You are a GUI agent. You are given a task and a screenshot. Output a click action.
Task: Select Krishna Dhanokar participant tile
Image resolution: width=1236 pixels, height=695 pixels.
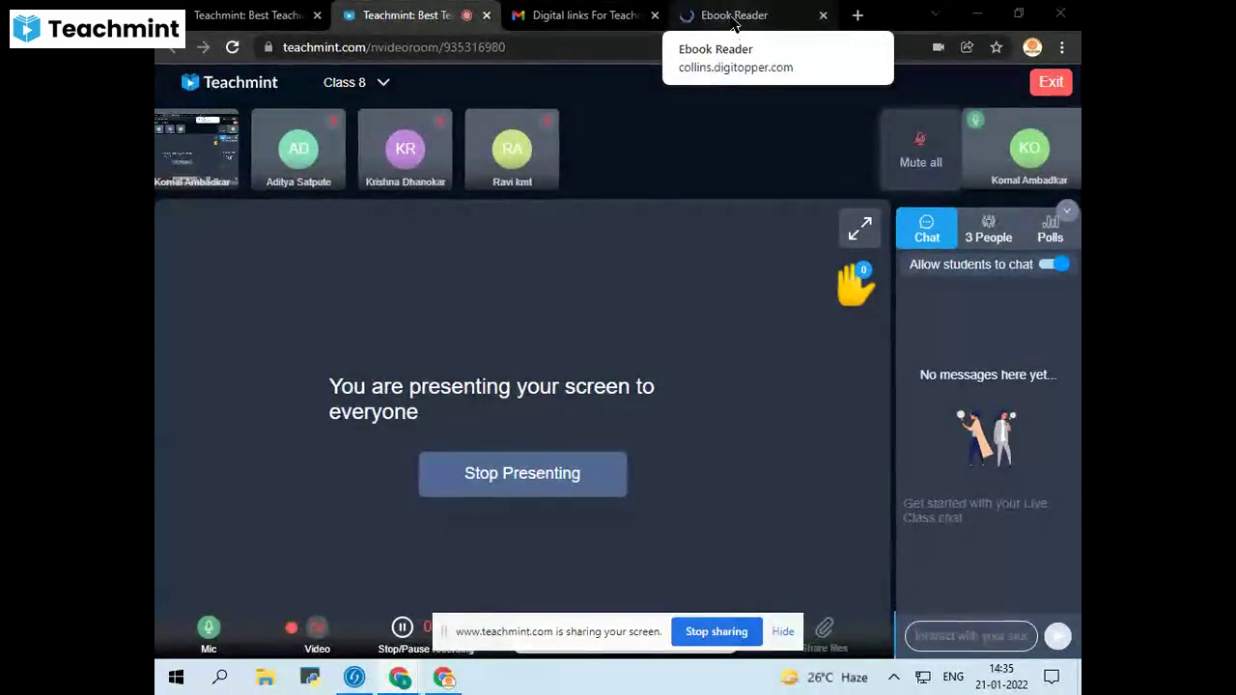pos(405,150)
